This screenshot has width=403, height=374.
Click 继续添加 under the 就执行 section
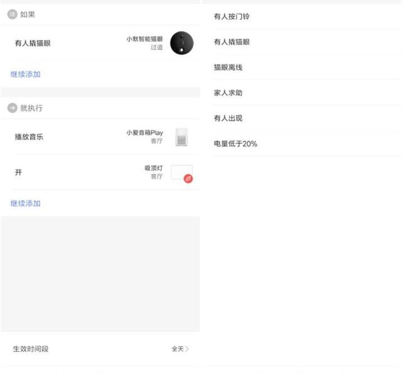click(25, 204)
